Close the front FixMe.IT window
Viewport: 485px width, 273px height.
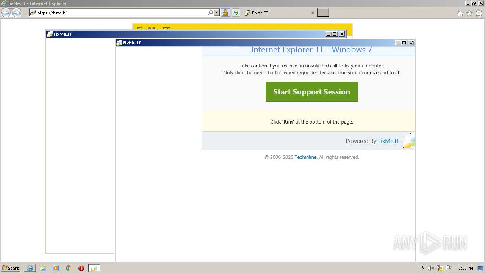click(411, 43)
